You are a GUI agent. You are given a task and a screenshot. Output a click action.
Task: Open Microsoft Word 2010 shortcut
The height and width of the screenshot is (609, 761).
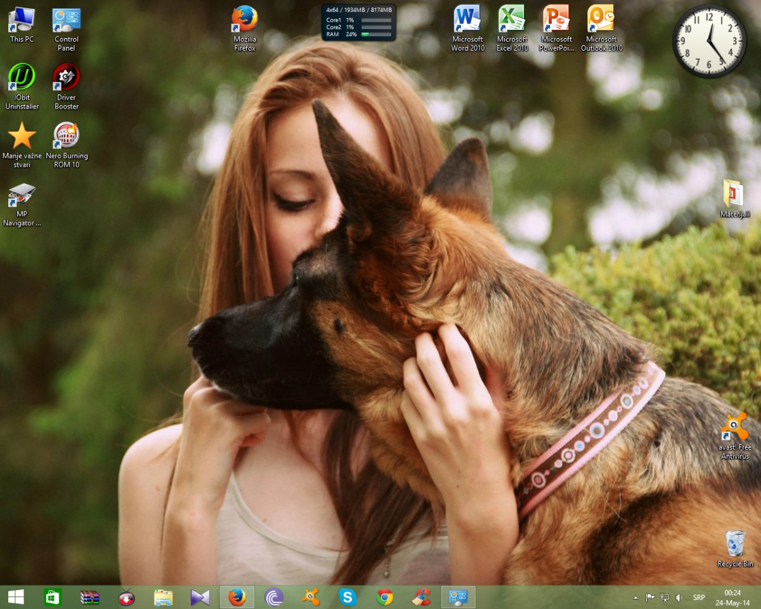coord(467,19)
